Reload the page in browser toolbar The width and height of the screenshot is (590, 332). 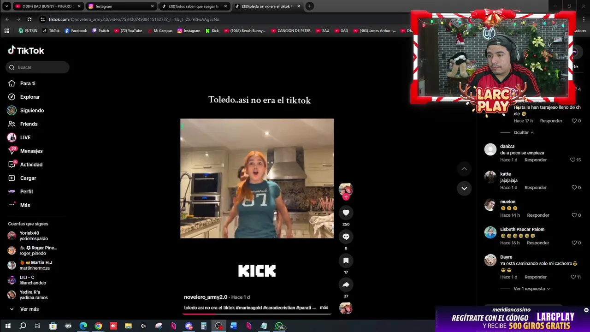(29, 19)
